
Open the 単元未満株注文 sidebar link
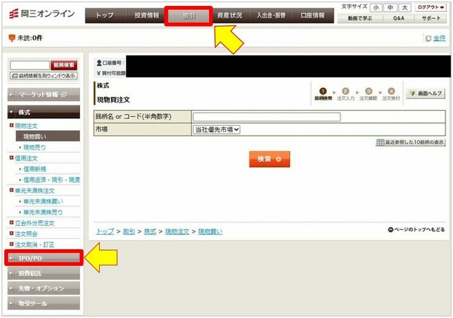tap(34, 191)
